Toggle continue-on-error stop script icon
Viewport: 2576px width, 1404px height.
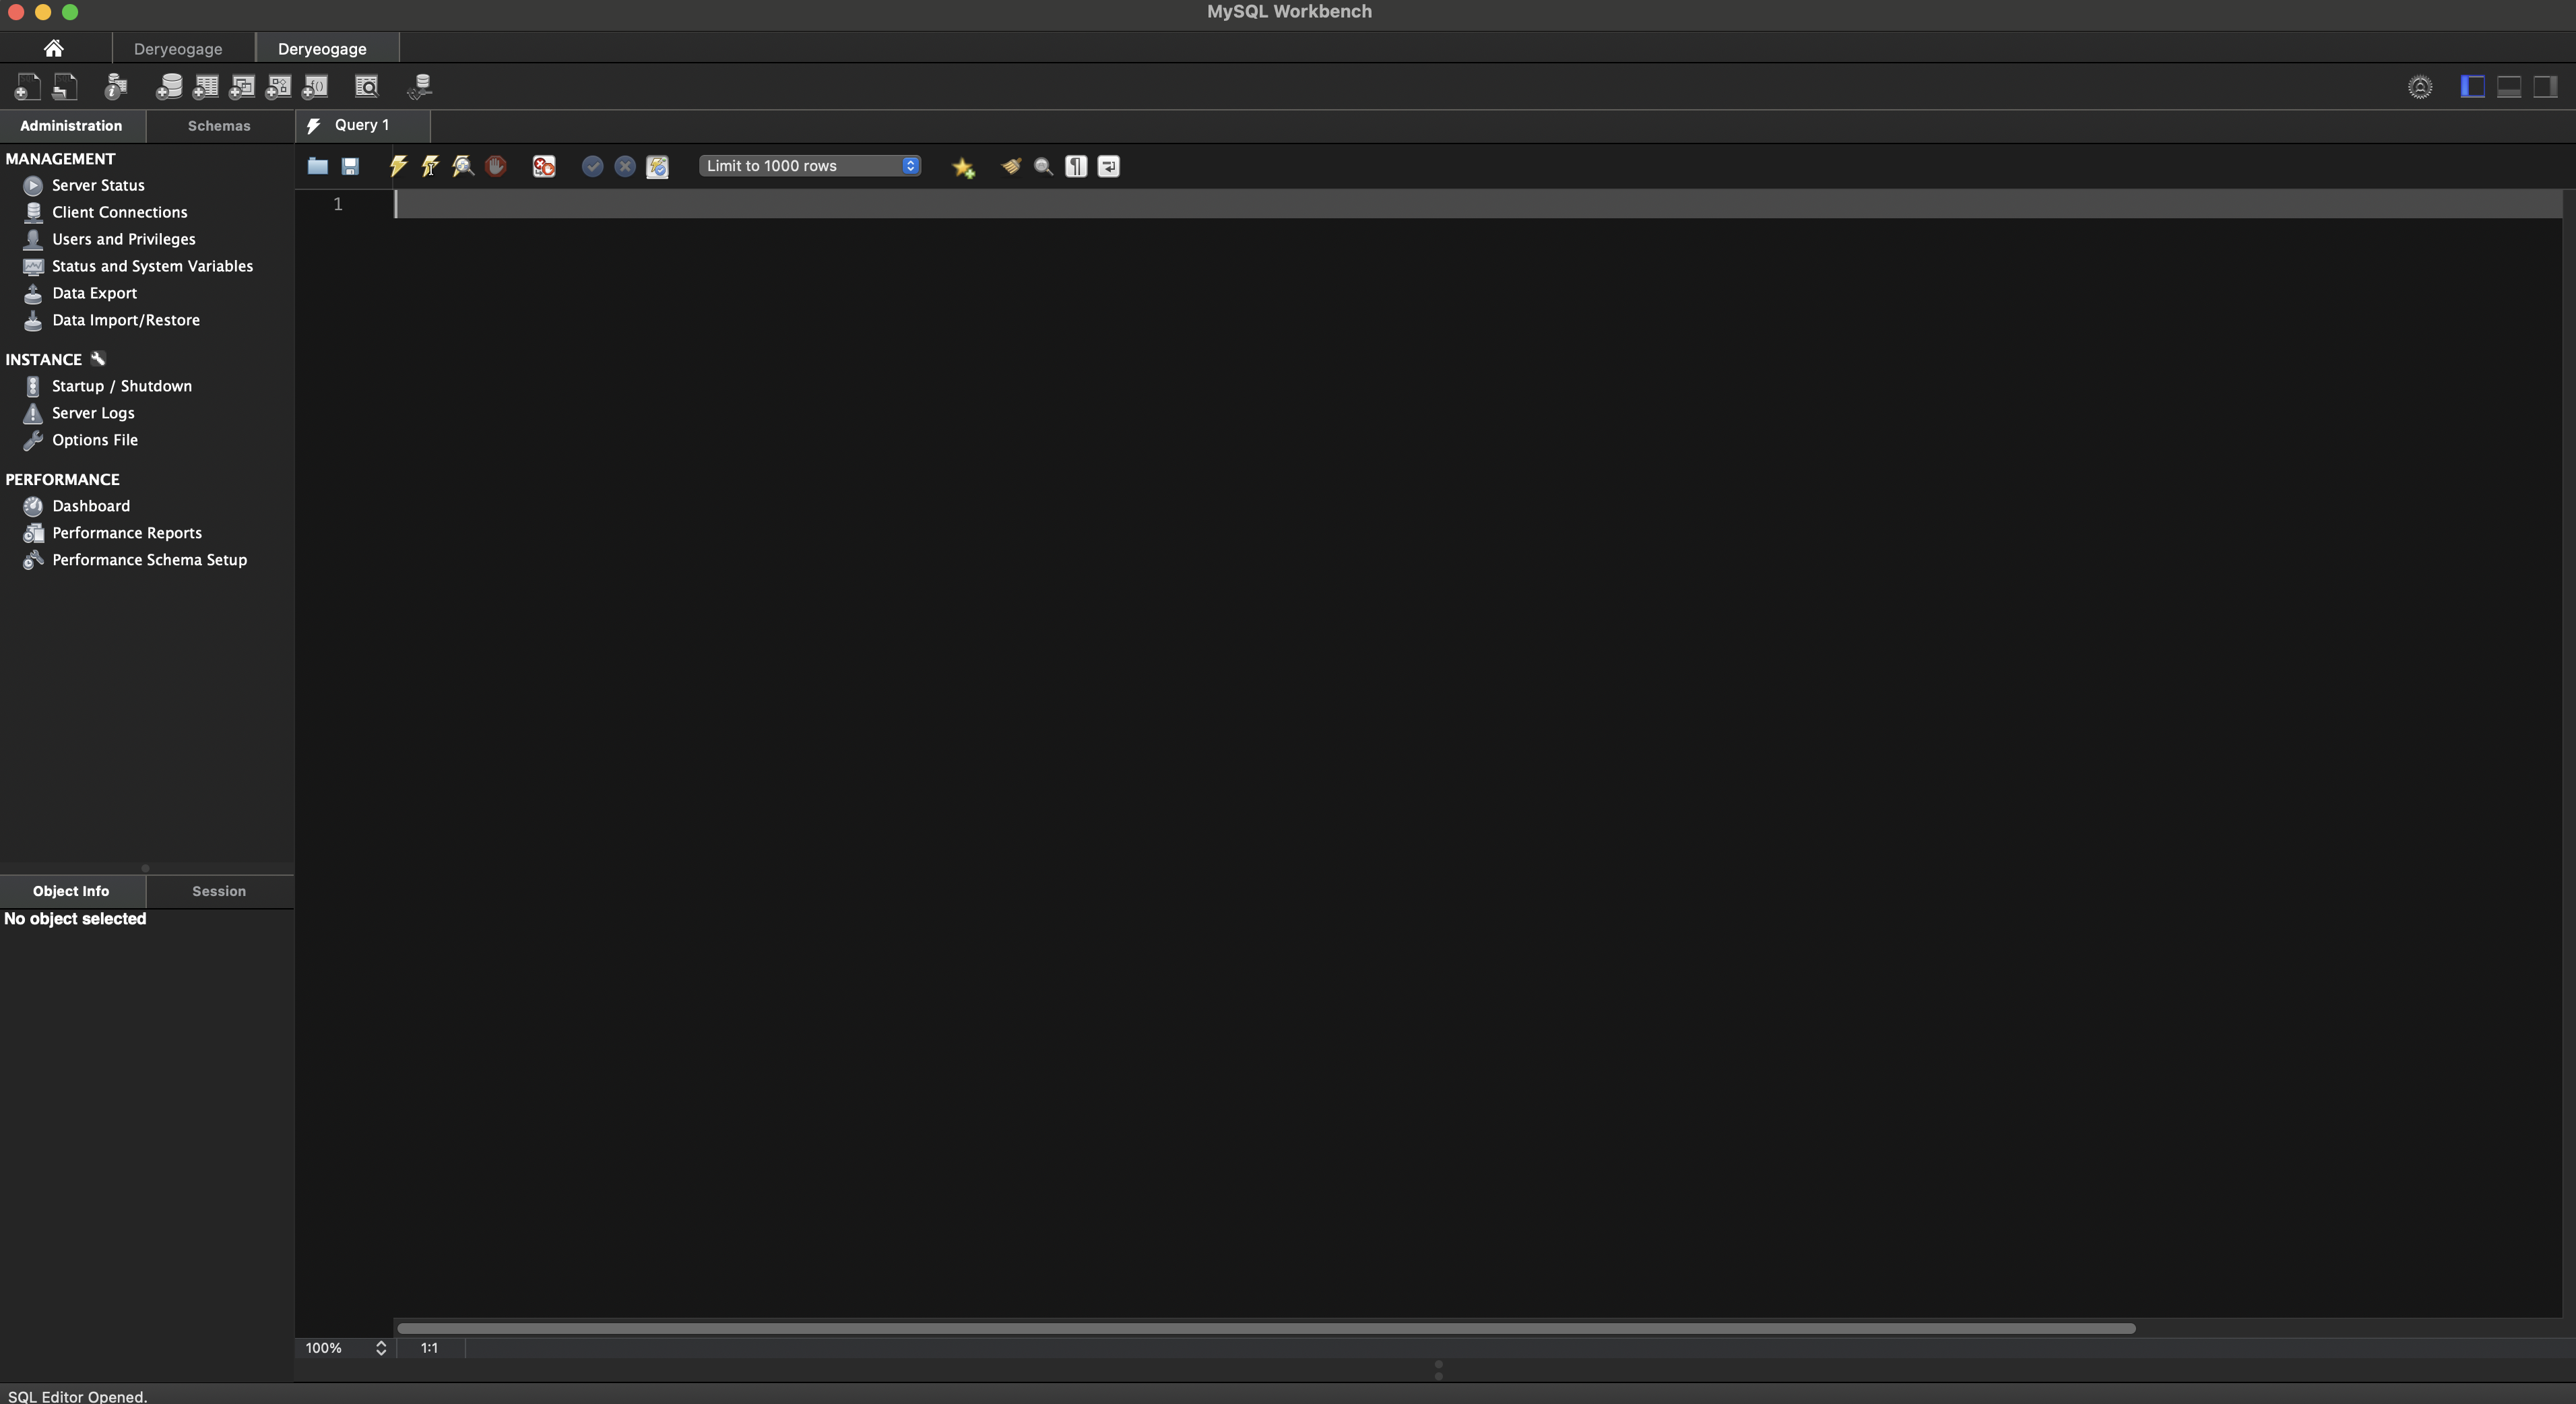(543, 166)
